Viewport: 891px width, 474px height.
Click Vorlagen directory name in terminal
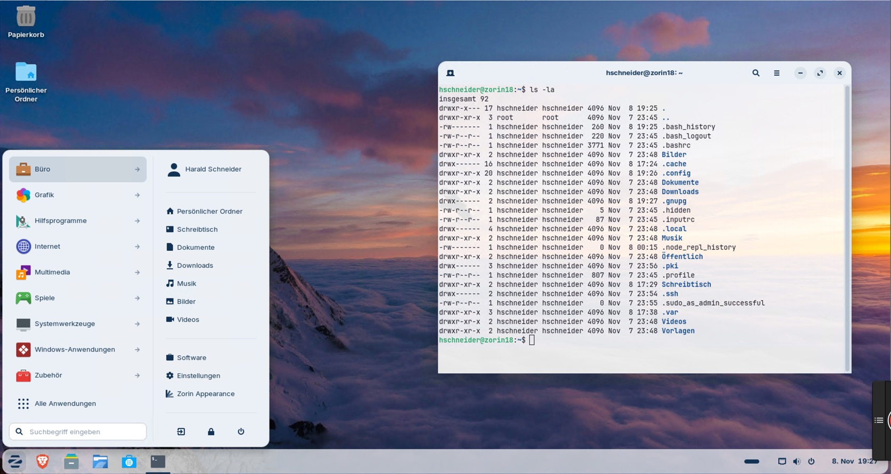point(678,331)
